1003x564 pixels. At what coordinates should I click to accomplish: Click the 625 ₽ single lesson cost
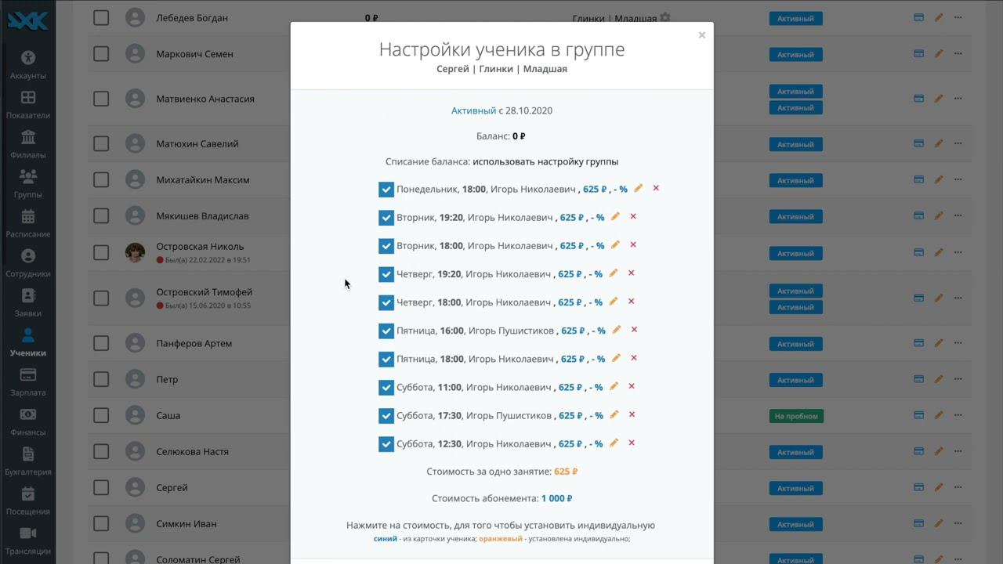566,472
